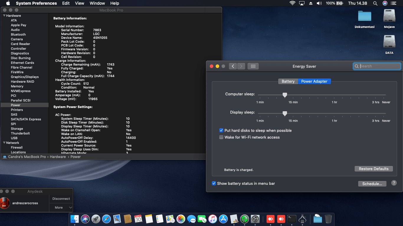Click Disconnect in the Anydesk panel
Viewport: 403px width, 226px height.
click(x=61, y=199)
